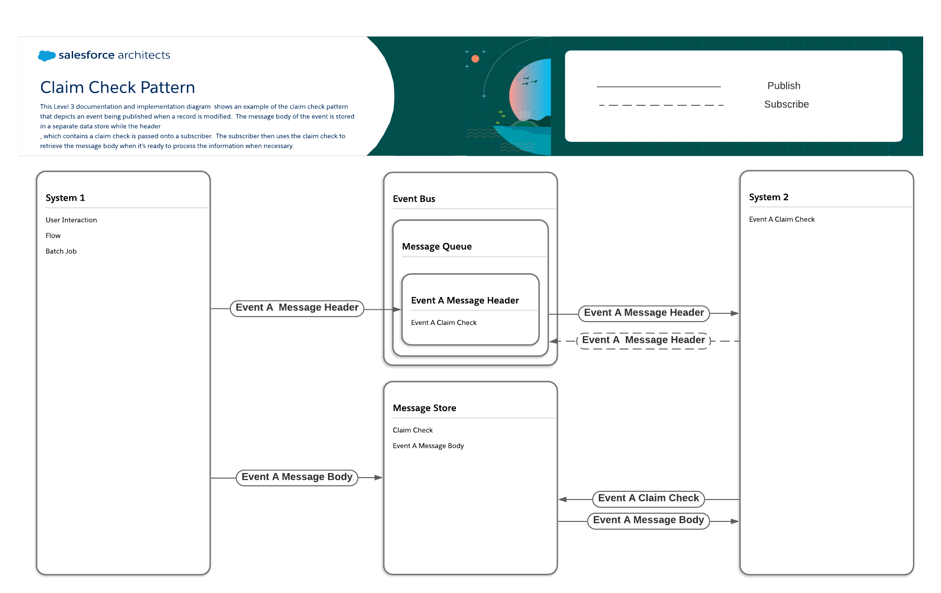Select Event A Message Body label from System 1
This screenshot has height=593, width=941.
pos(297,477)
